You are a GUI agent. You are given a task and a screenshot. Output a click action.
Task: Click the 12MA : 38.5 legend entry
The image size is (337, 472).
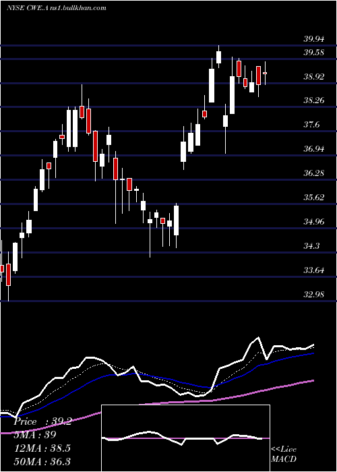pyautogui.click(x=42, y=448)
